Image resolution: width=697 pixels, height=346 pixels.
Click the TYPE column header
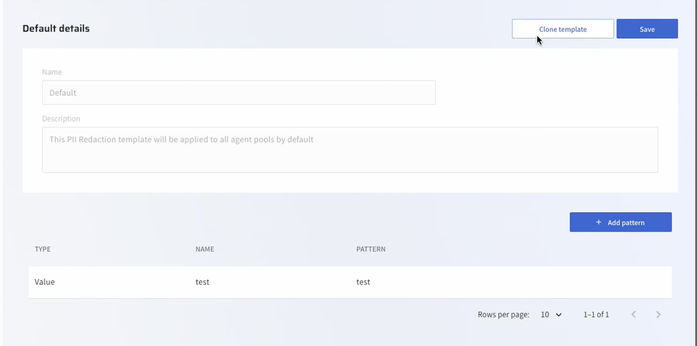click(x=43, y=249)
